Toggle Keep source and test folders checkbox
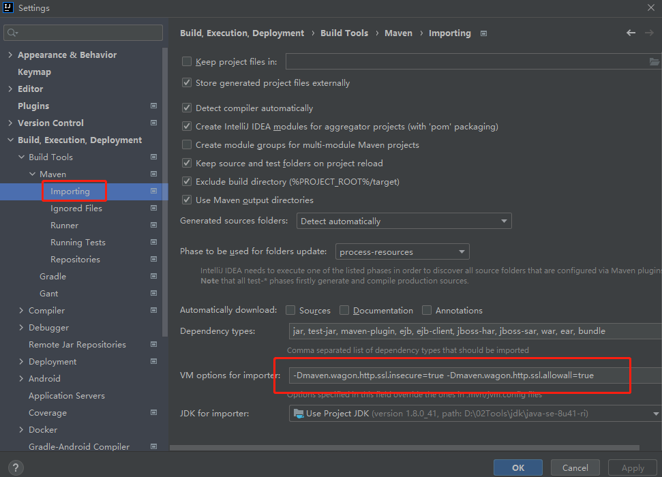 tap(187, 163)
